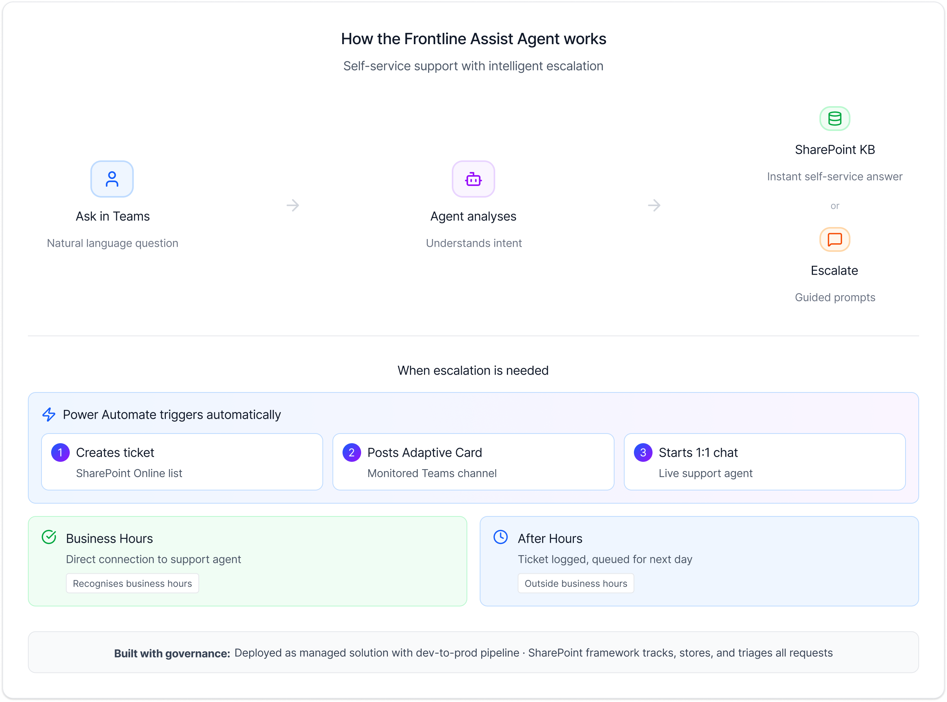The image size is (947, 702).
Task: Click the green checkmark Business Hours icon
Action: (x=49, y=537)
